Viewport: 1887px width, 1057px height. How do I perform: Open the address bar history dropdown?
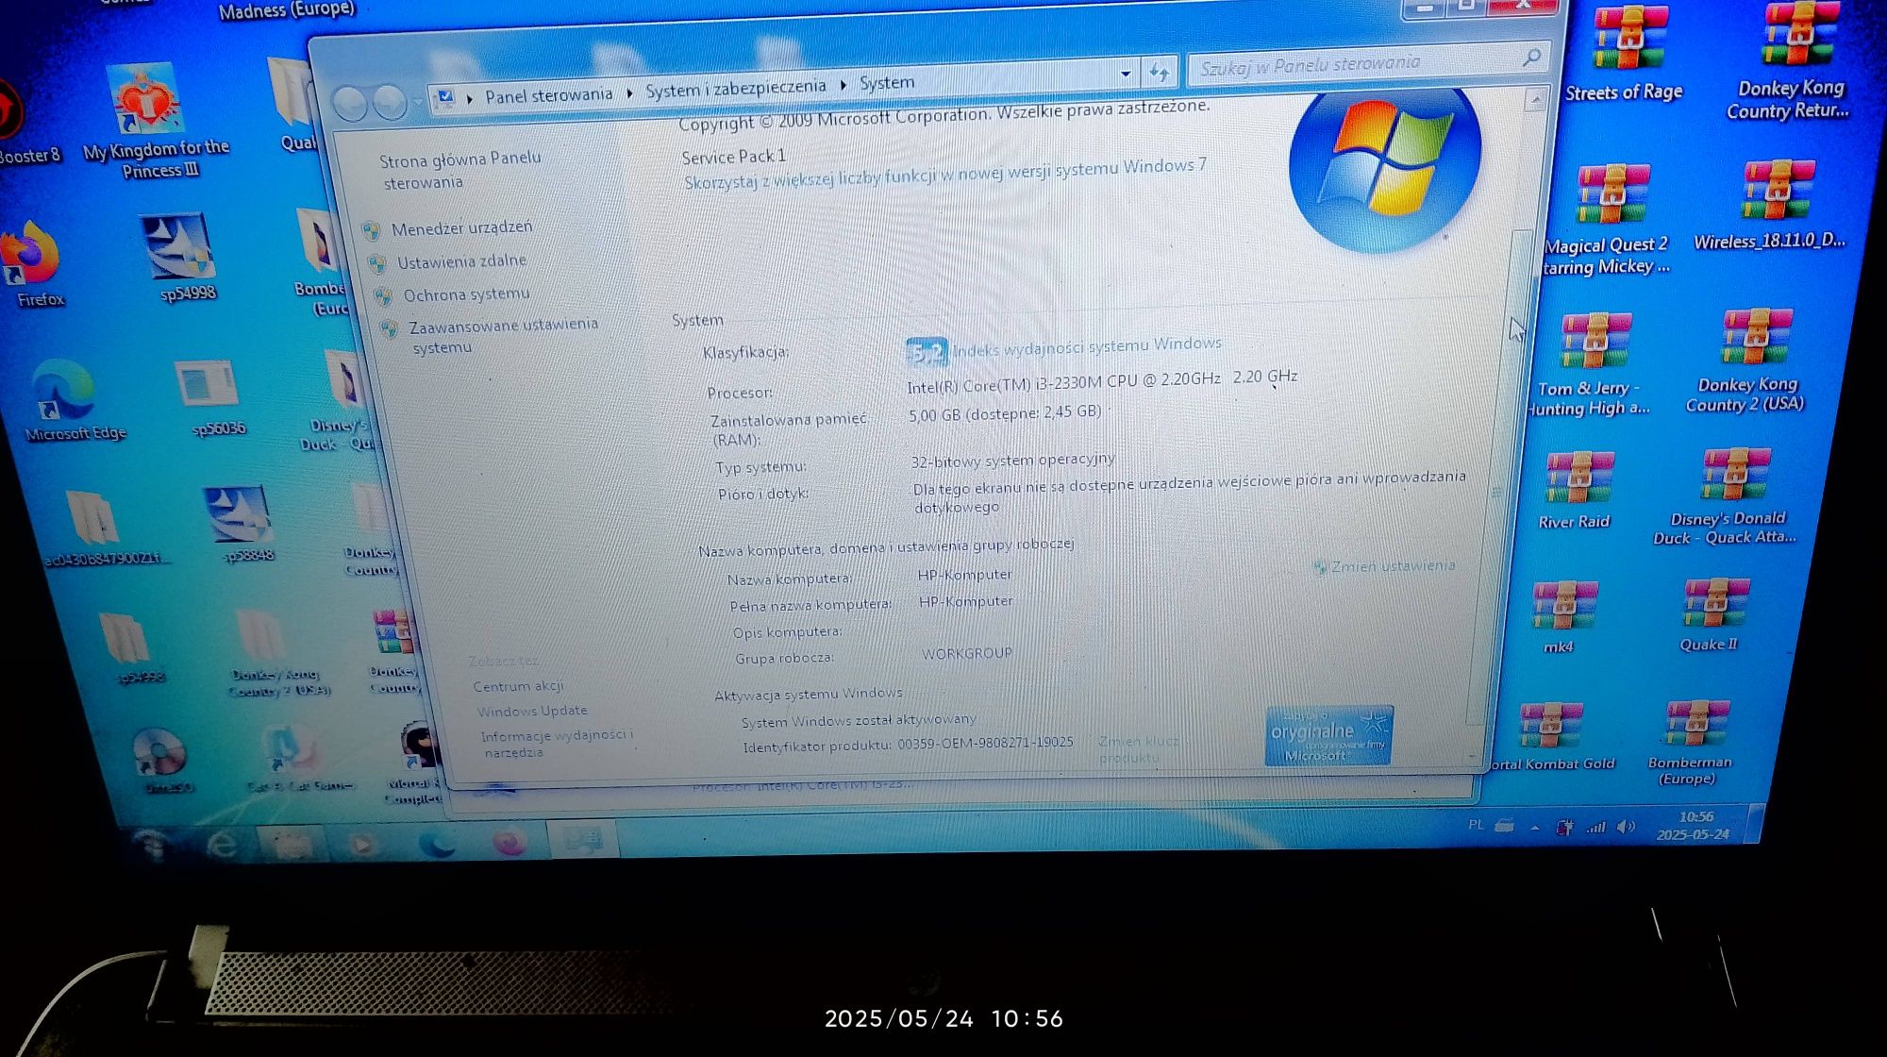pyautogui.click(x=1126, y=74)
